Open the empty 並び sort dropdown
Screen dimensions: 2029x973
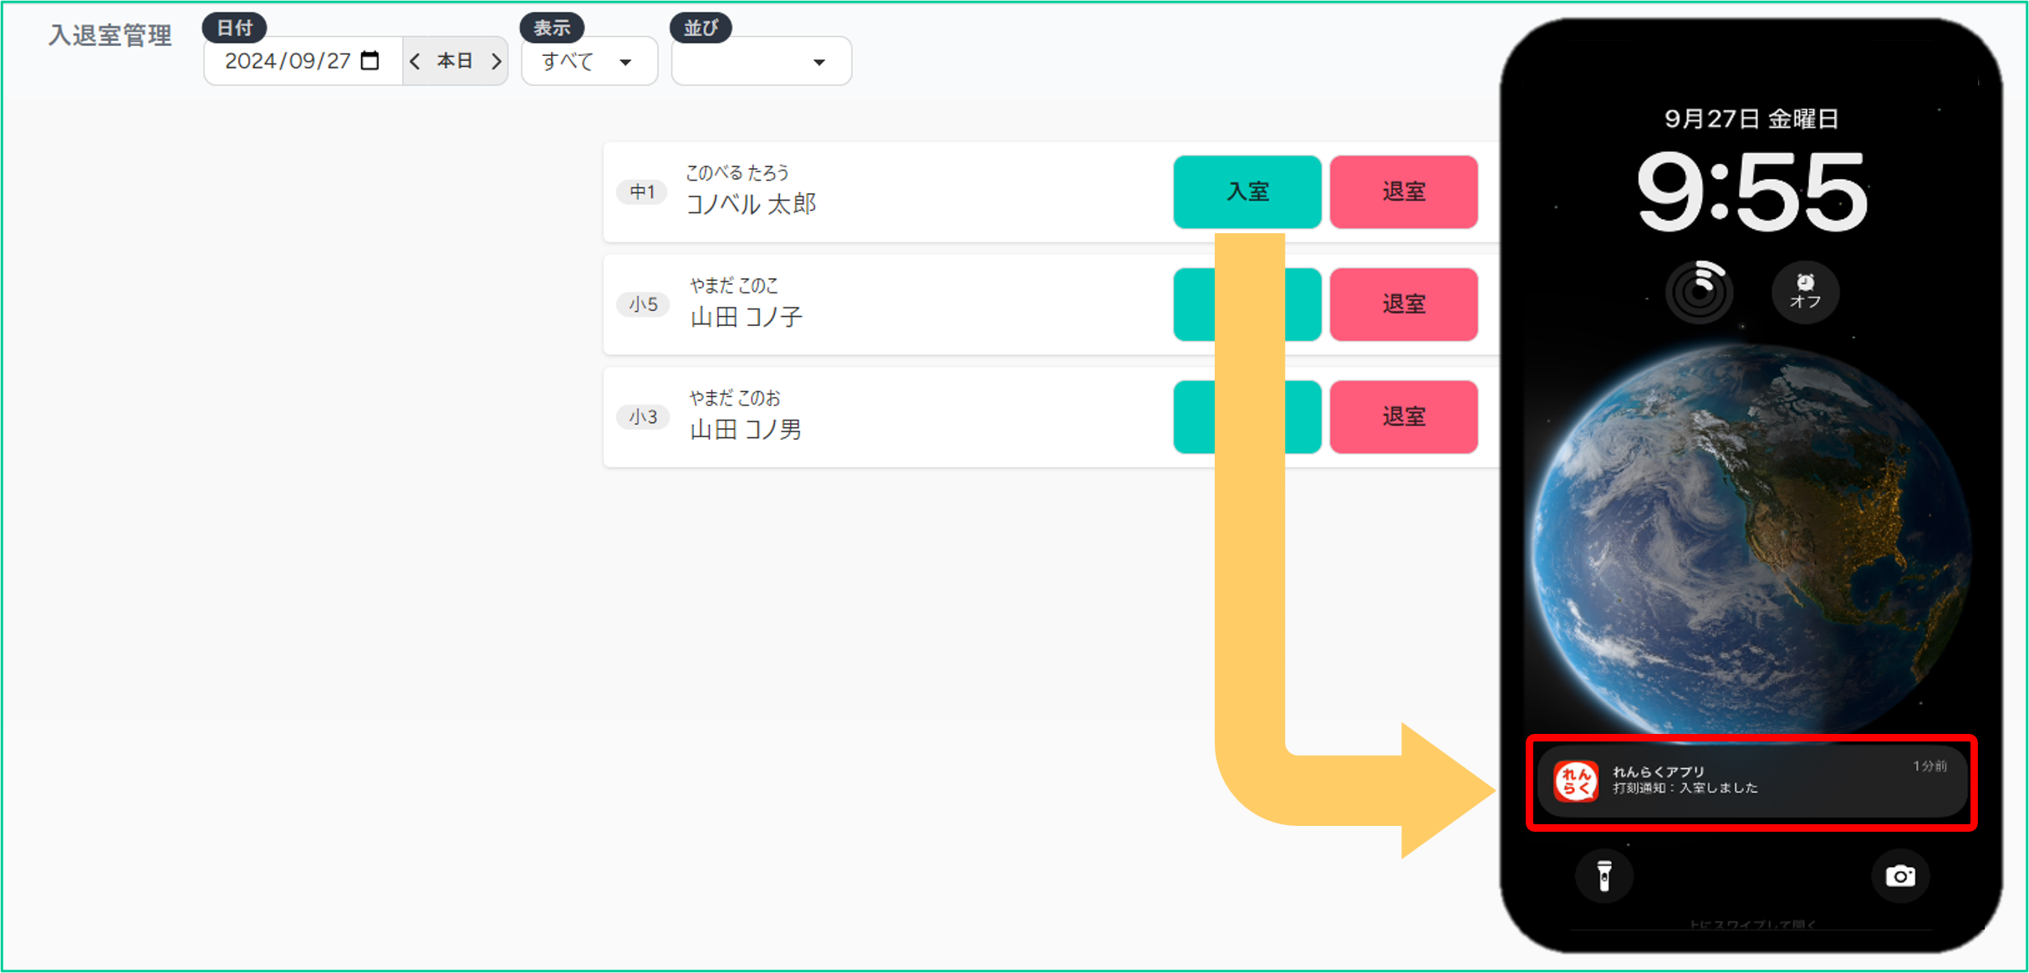click(x=762, y=61)
